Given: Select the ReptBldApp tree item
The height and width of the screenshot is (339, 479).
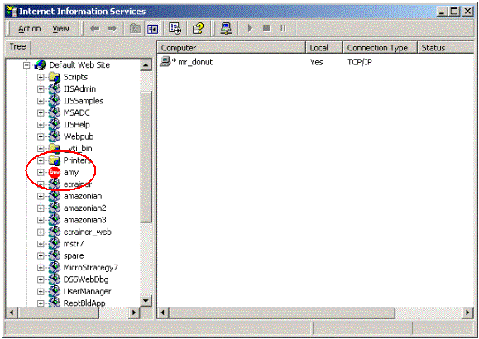Looking at the screenshot, I should click(x=84, y=303).
